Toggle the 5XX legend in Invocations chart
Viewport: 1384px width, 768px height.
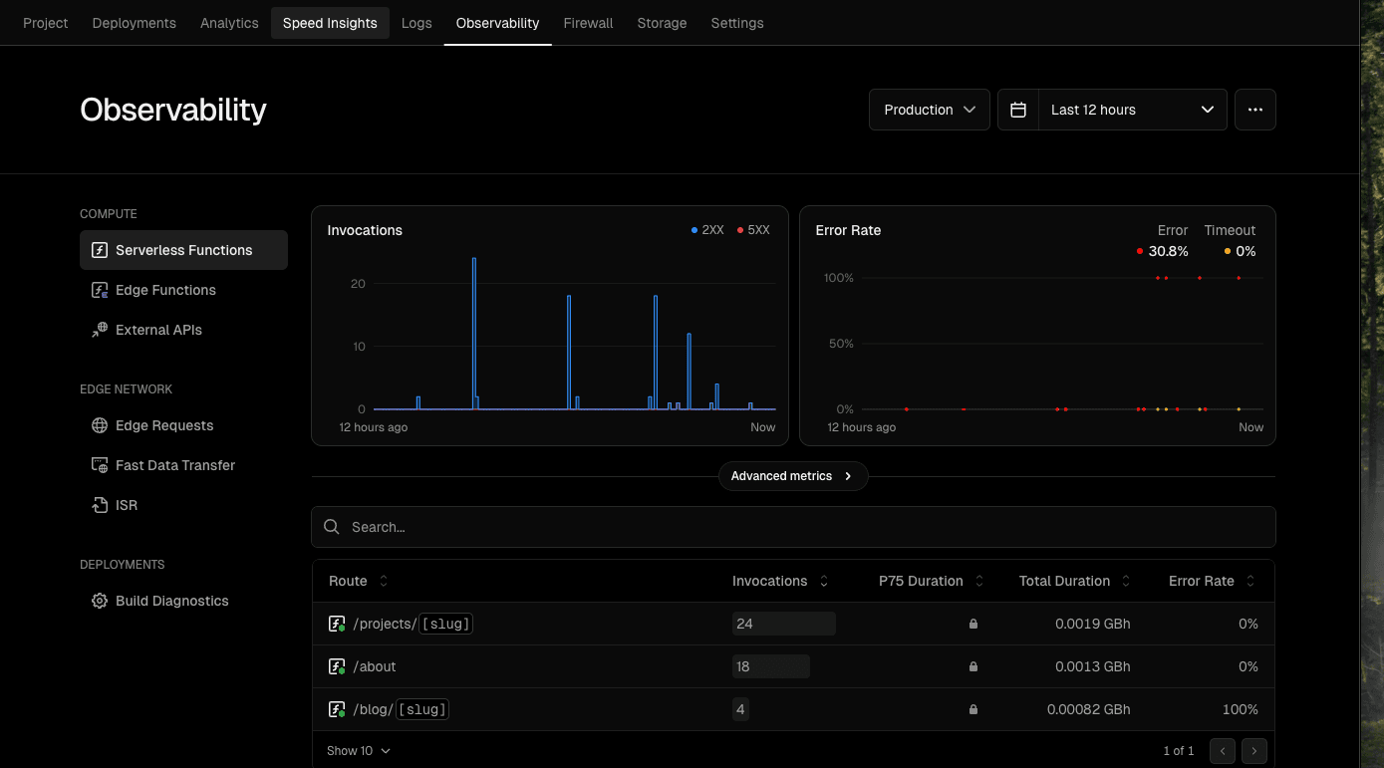point(752,230)
